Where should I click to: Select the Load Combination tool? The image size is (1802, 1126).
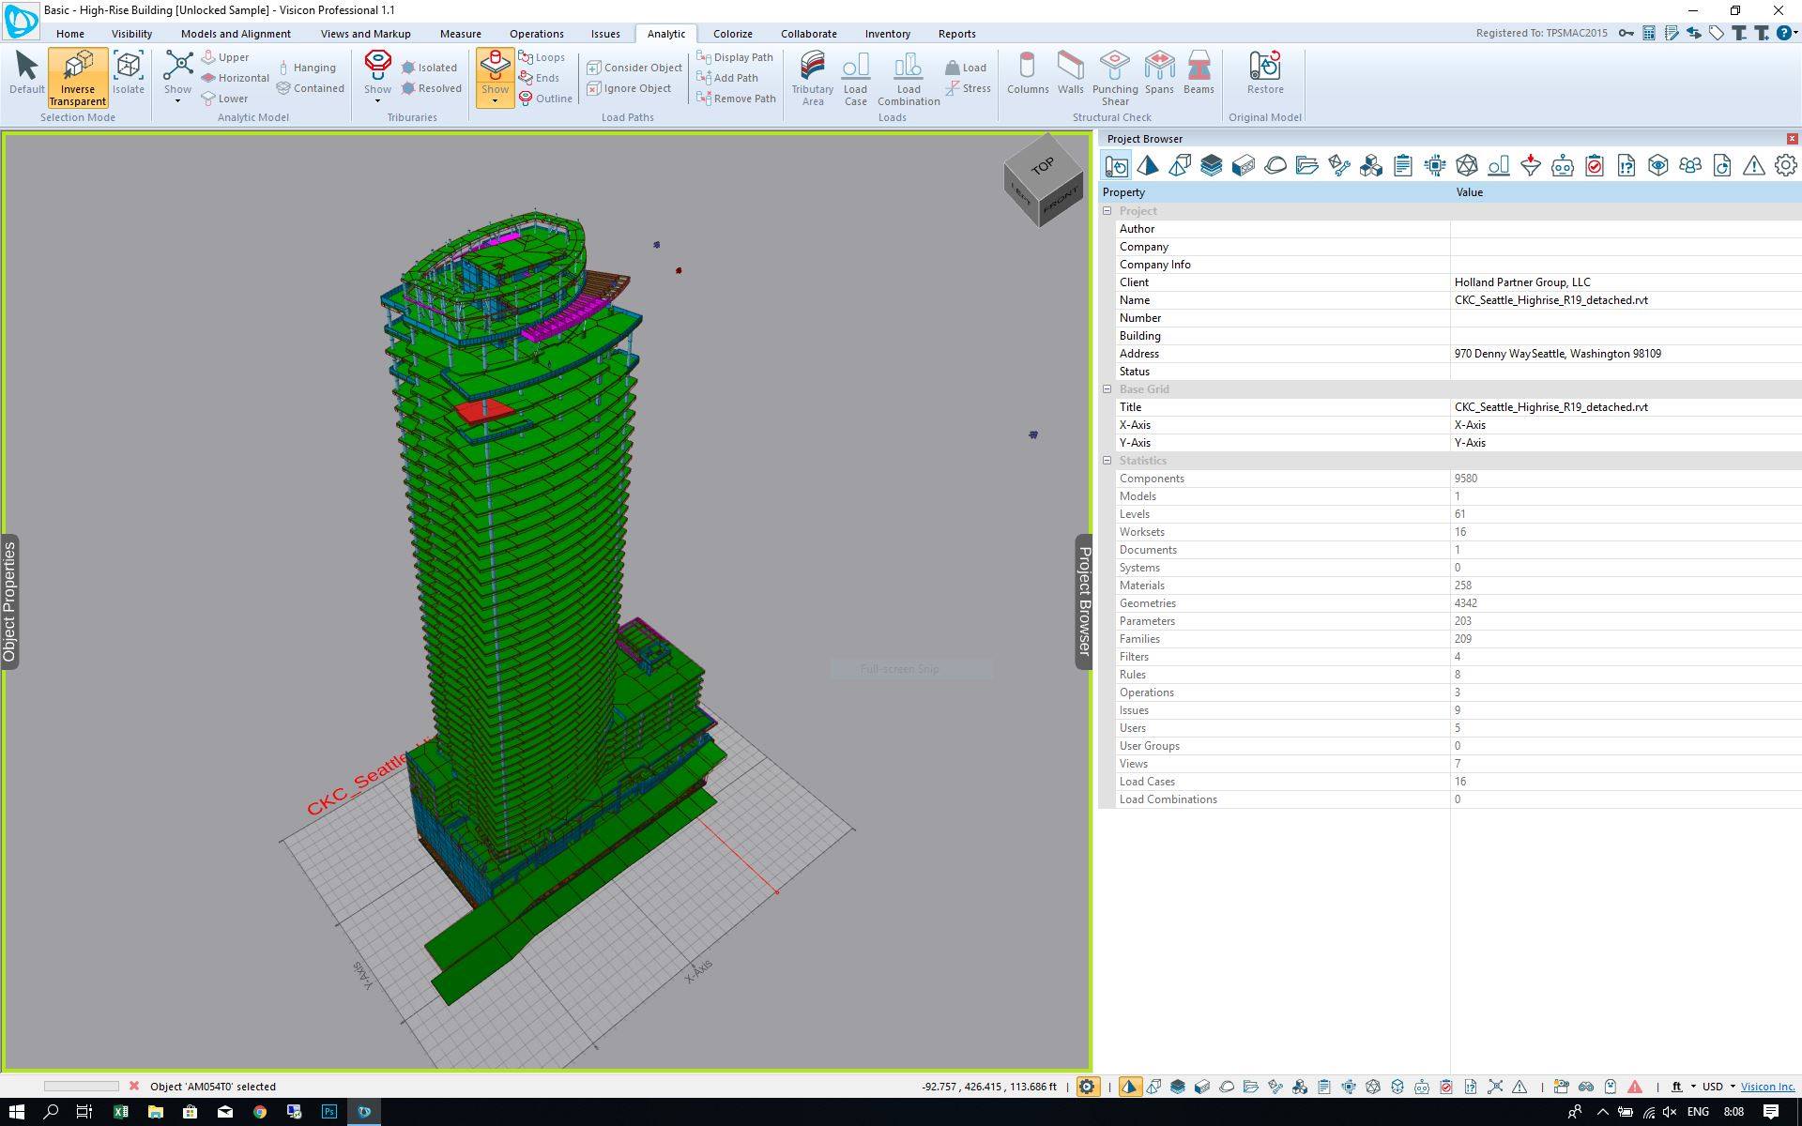908,78
